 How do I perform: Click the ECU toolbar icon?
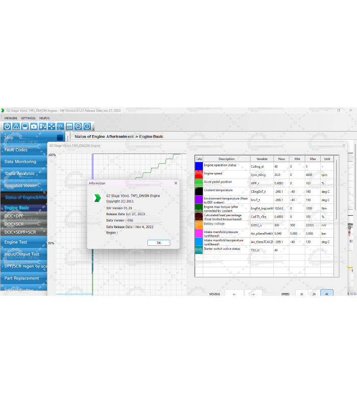pos(78,126)
